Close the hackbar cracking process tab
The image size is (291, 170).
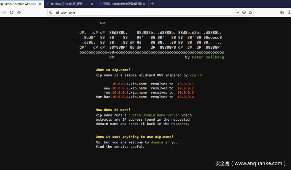pos(144,4)
